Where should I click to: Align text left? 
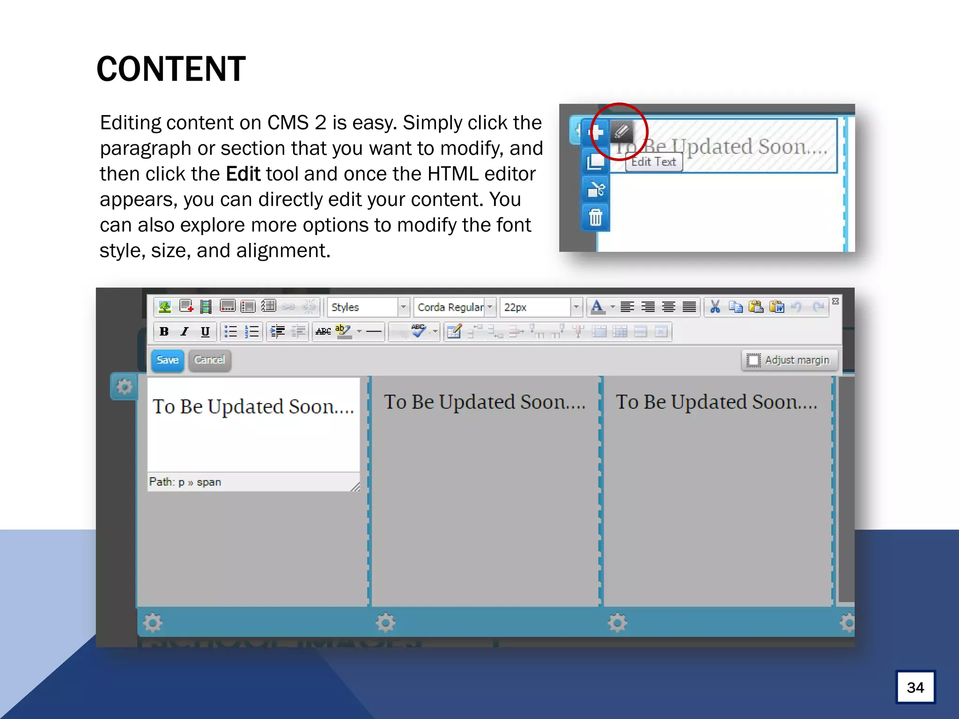[627, 307]
